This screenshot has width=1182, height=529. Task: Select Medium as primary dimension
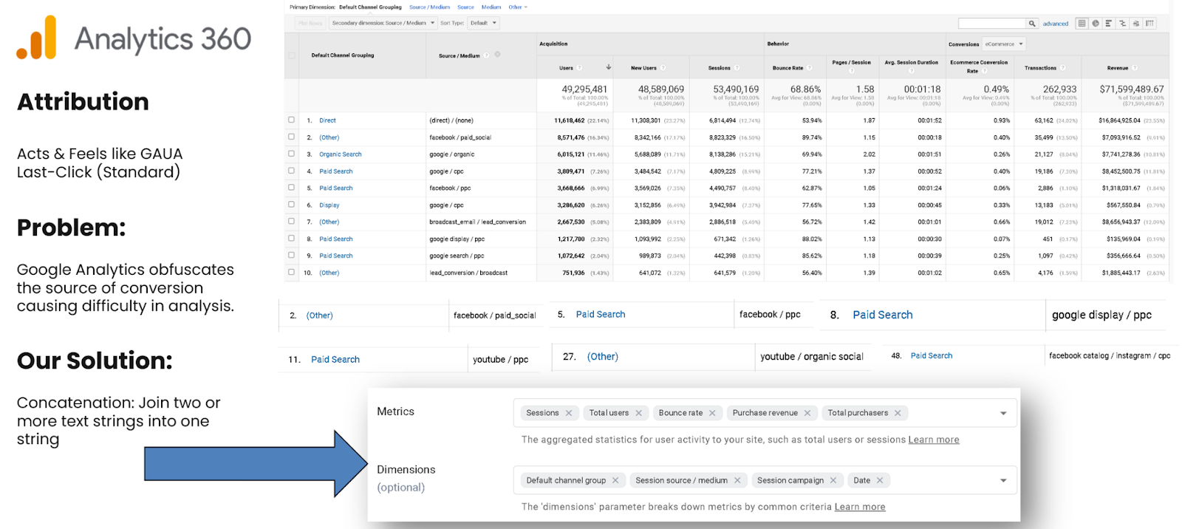tap(491, 7)
